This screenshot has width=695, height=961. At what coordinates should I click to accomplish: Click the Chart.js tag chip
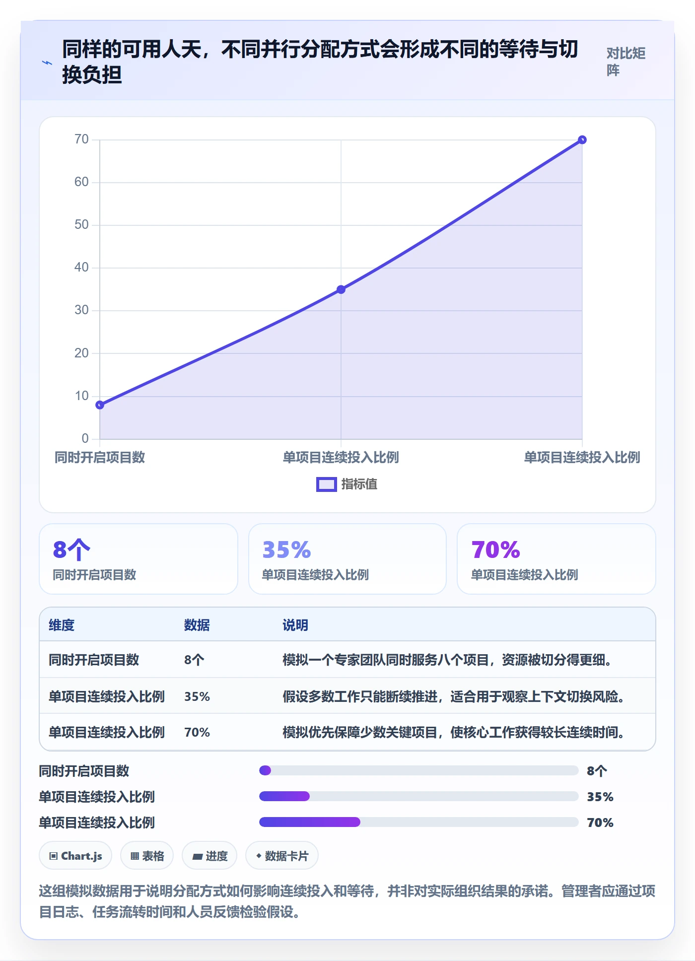click(x=75, y=856)
